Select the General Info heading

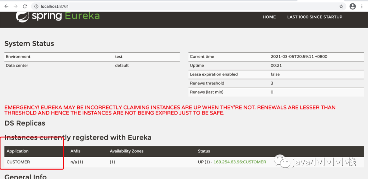[x=26, y=177]
